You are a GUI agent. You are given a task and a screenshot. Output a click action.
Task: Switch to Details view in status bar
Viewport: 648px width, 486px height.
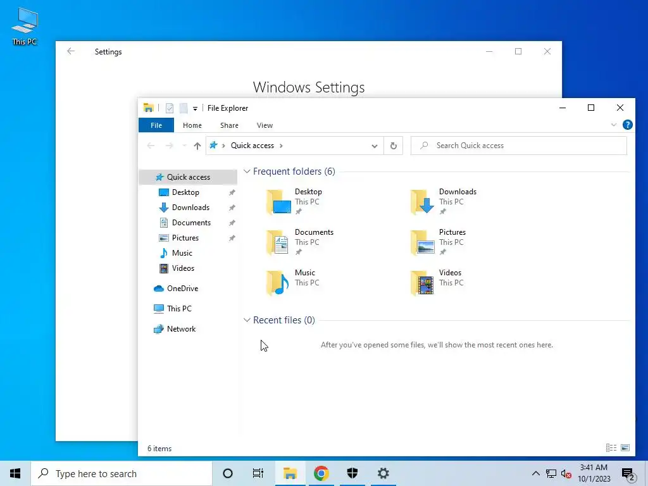[611, 448]
